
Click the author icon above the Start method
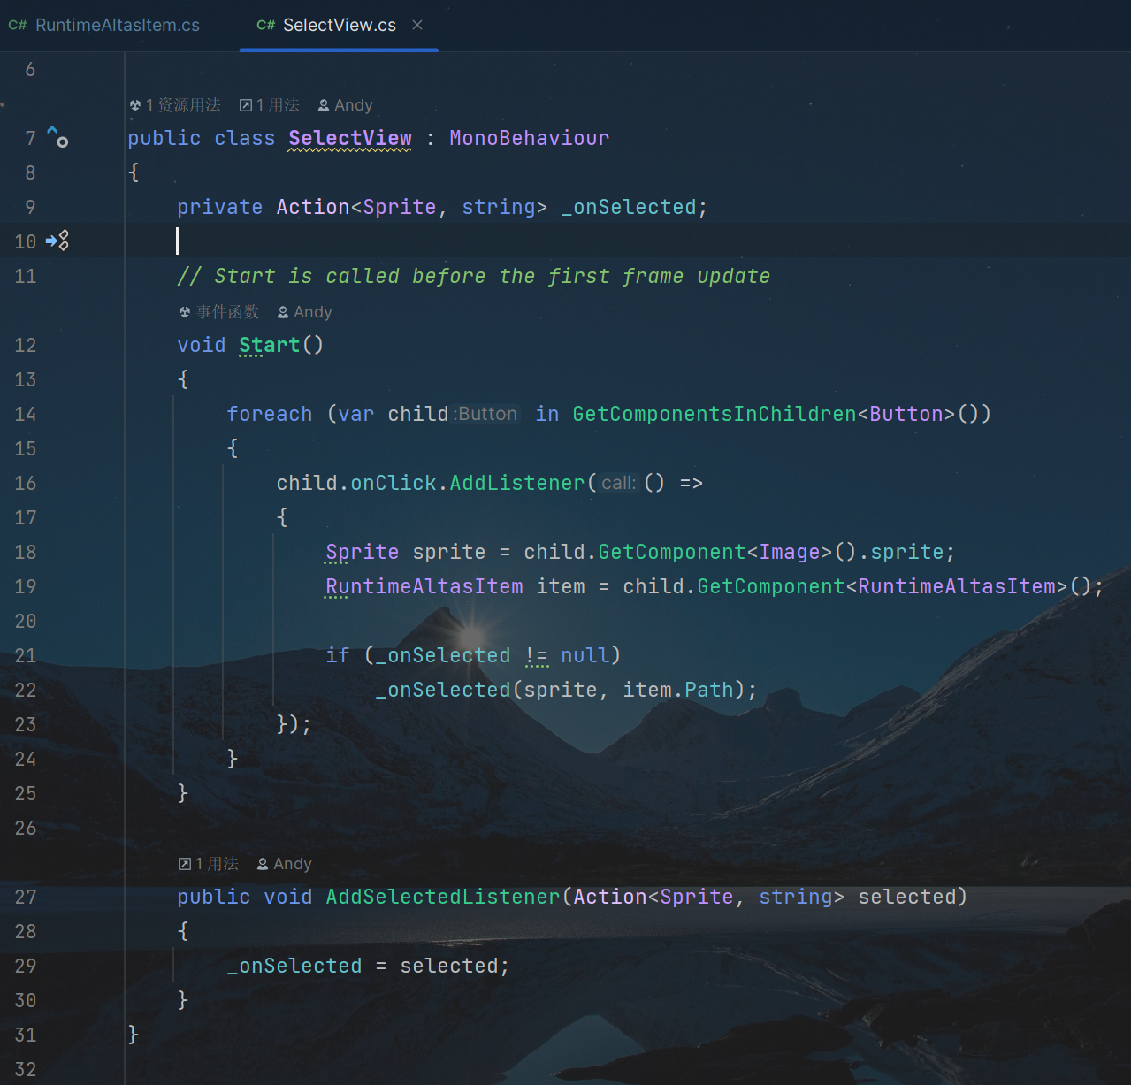[x=283, y=312]
